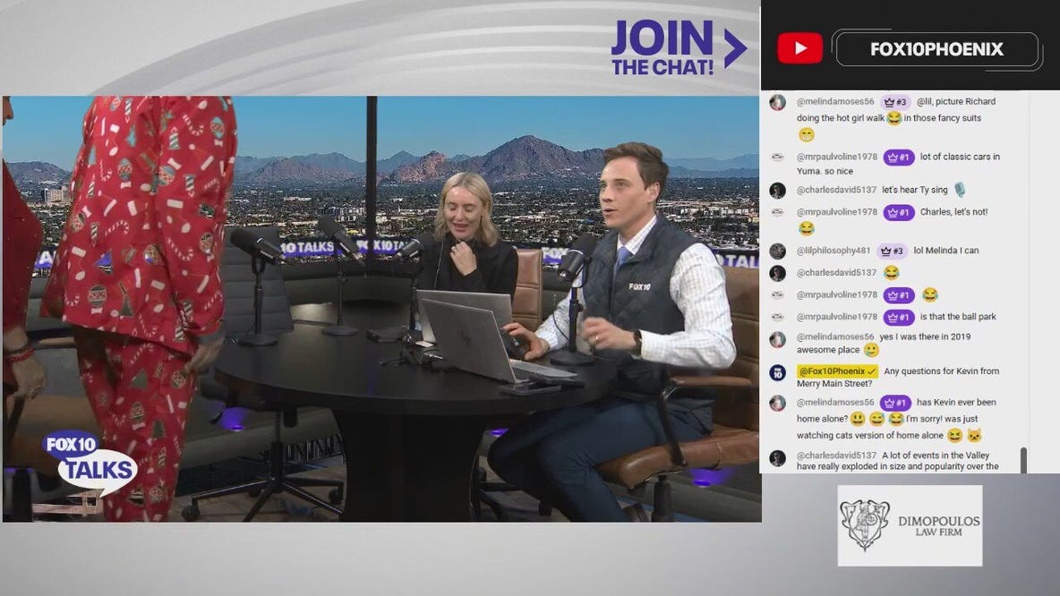This screenshot has height=596, width=1060.
Task: Click the #1 badge before "is that the ball park"
Action: tap(898, 318)
